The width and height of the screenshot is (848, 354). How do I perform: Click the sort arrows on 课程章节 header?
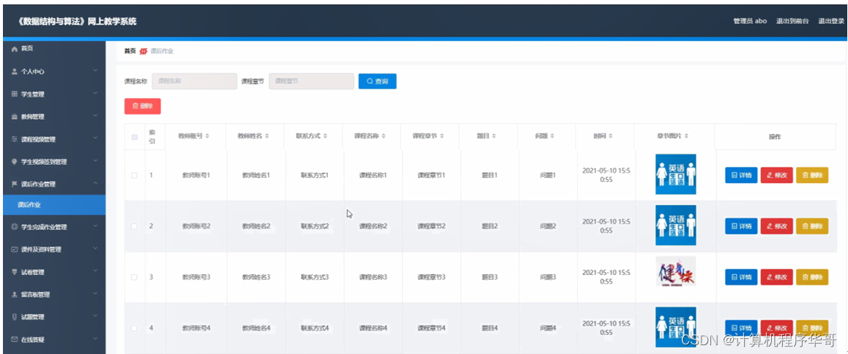pos(442,137)
